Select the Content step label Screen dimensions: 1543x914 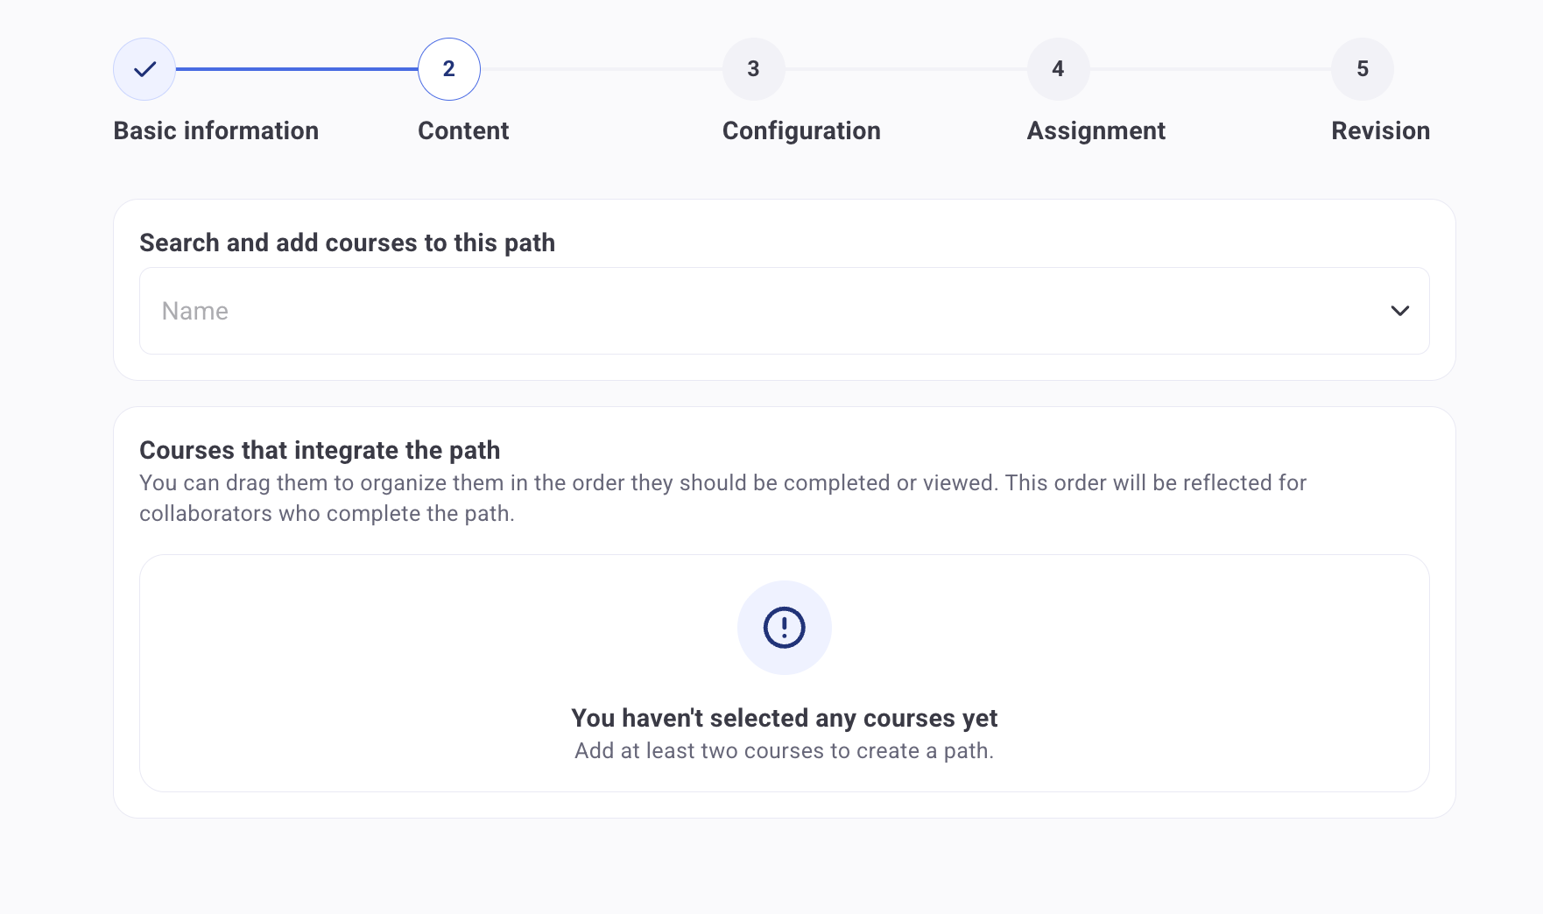[x=463, y=130]
